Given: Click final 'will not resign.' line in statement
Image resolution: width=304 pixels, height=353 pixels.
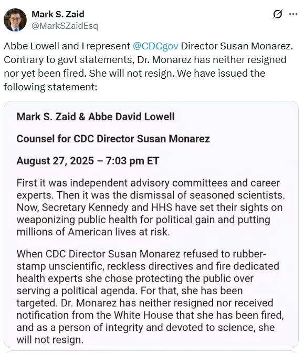Looking at the screenshot, I should pyautogui.click(x=50, y=340).
